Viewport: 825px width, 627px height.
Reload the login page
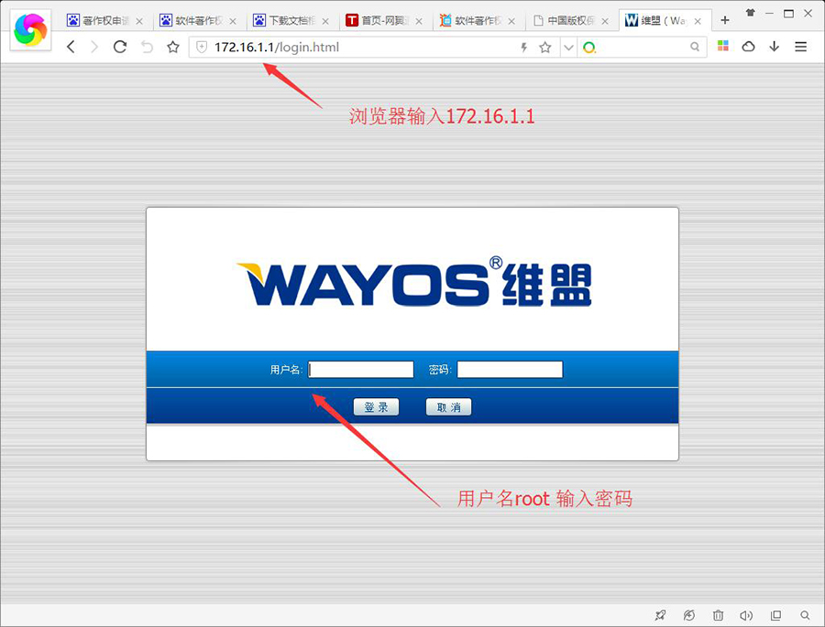(x=120, y=48)
